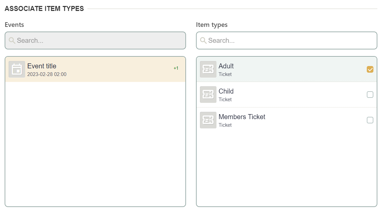Image resolution: width=382 pixels, height=212 pixels.
Task: Click the ticket icon next to Adult
Action: pyautogui.click(x=208, y=69)
